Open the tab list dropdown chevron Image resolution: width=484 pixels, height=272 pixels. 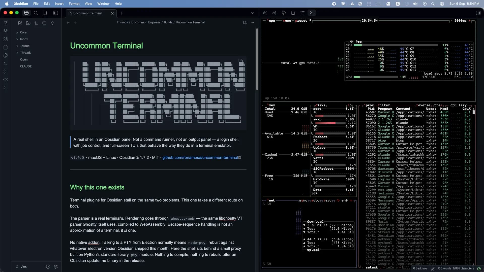point(253,13)
